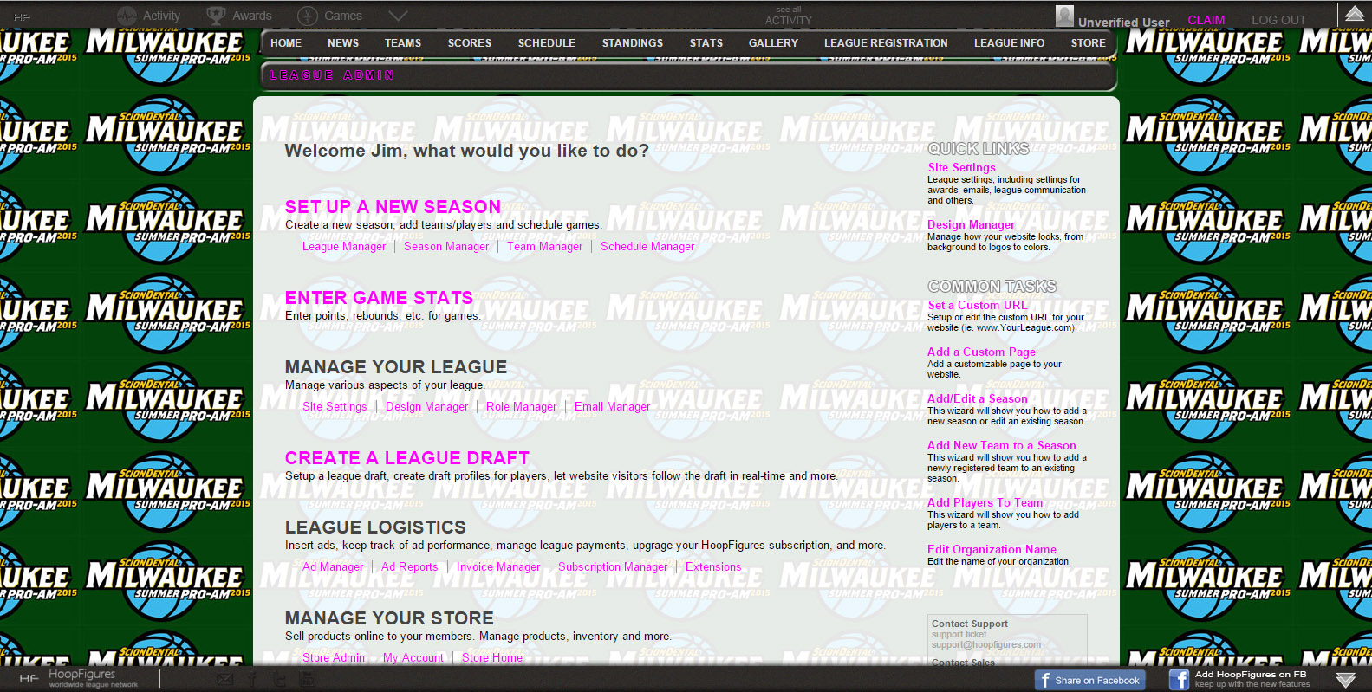Click the faded envelope icon in bottom bar
Image resolution: width=1372 pixels, height=692 pixels.
(x=225, y=679)
